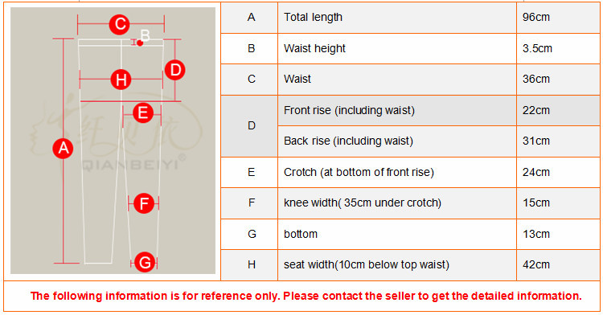Select the red D marker on diagram
Screen dimensions: 603x315
(x=175, y=70)
